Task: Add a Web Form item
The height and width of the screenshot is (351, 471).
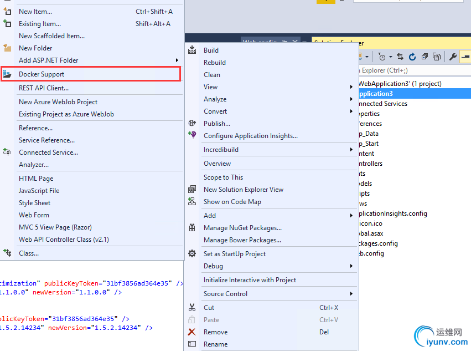Action: coord(34,215)
